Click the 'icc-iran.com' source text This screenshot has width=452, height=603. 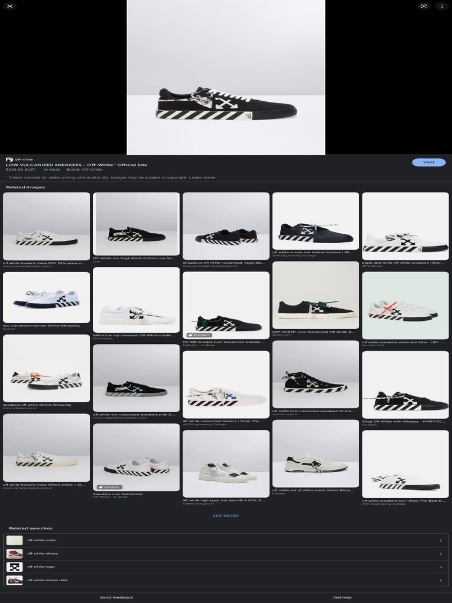373,345
